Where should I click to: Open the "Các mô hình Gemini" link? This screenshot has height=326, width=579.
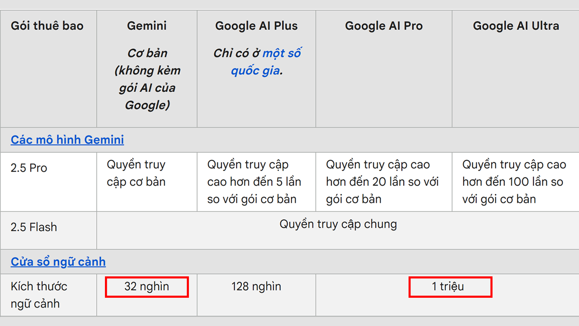coord(67,140)
